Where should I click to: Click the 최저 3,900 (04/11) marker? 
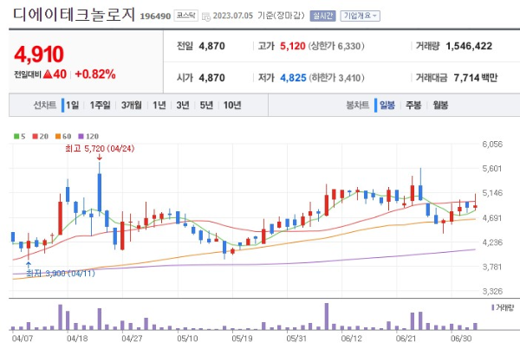(61, 274)
